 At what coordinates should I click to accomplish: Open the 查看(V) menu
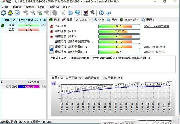[x=30, y=7]
